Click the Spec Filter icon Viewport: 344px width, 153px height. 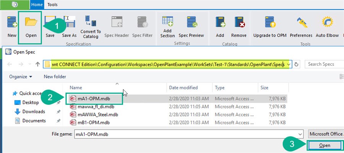pos(142,23)
